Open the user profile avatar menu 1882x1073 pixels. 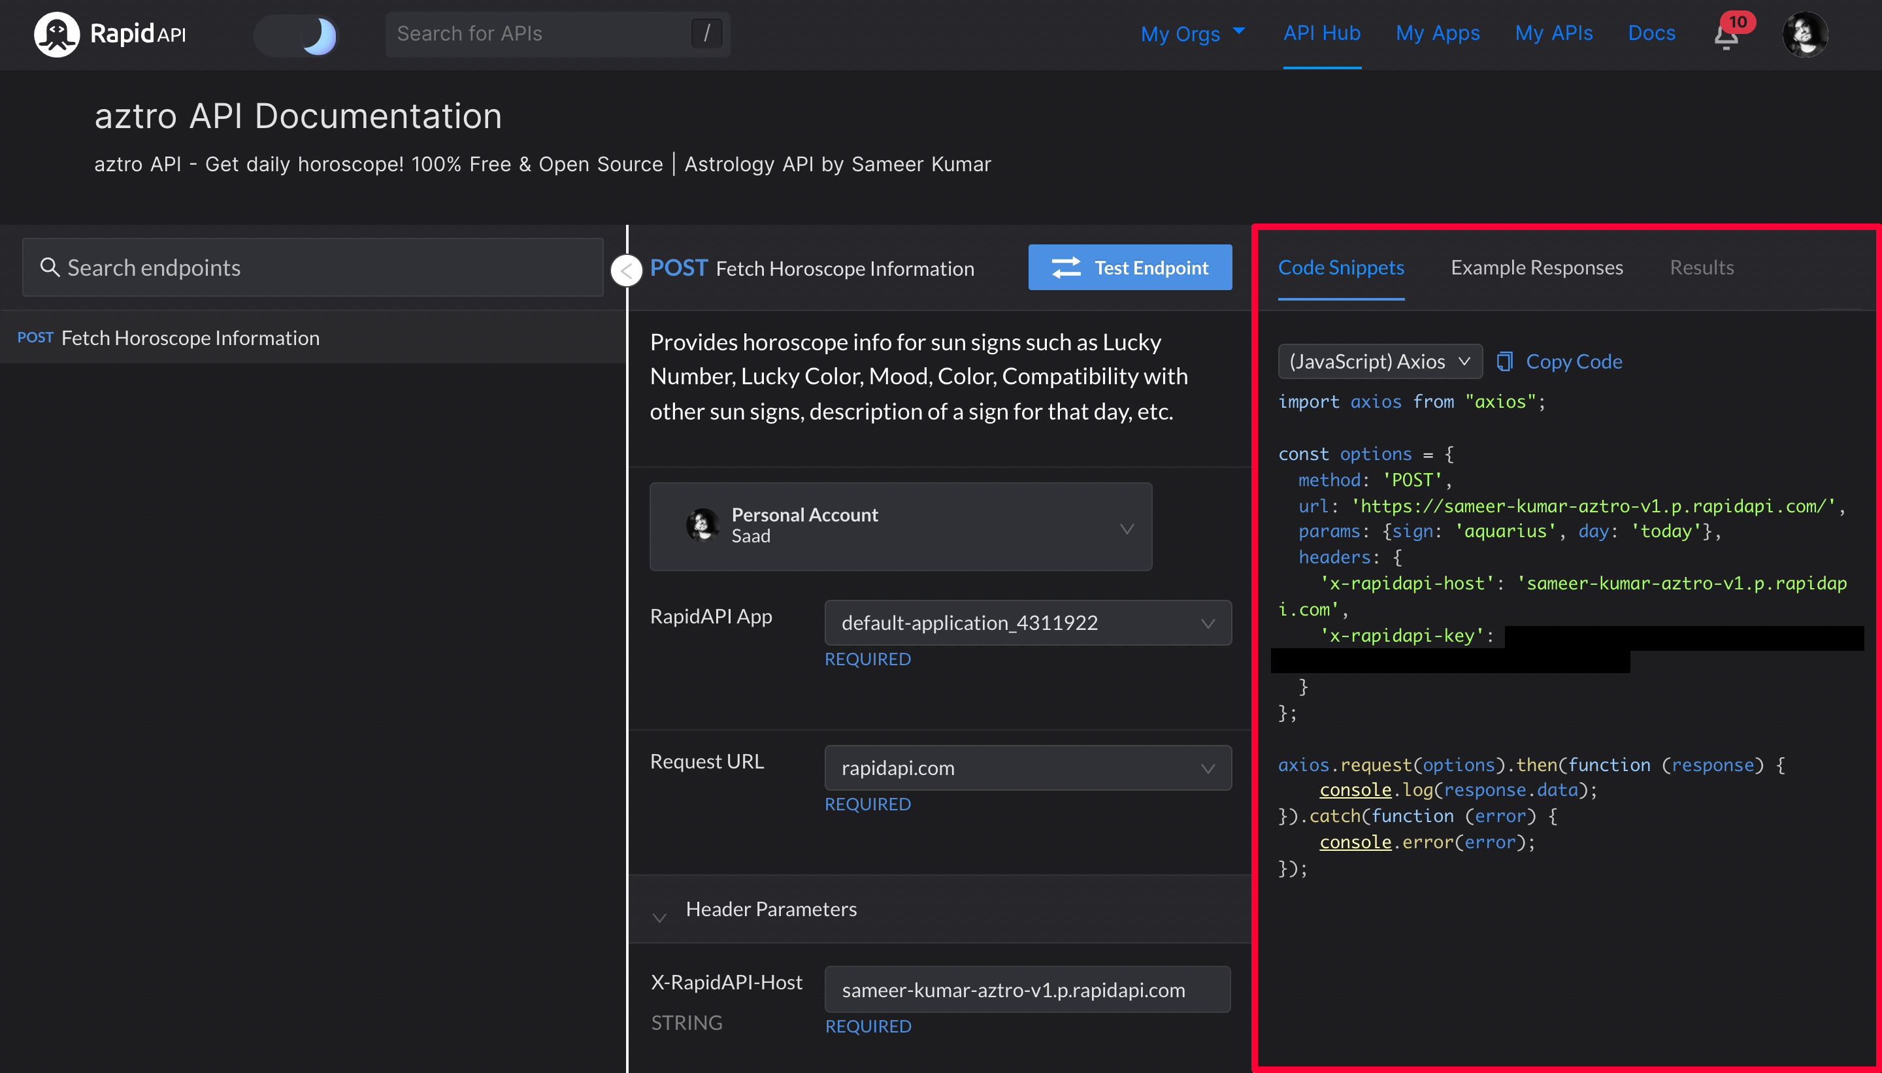[1804, 34]
